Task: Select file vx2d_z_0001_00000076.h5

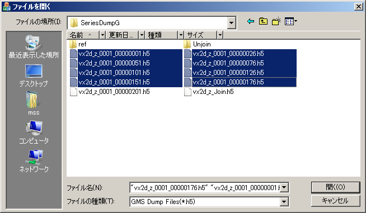Action: [x=241, y=63]
